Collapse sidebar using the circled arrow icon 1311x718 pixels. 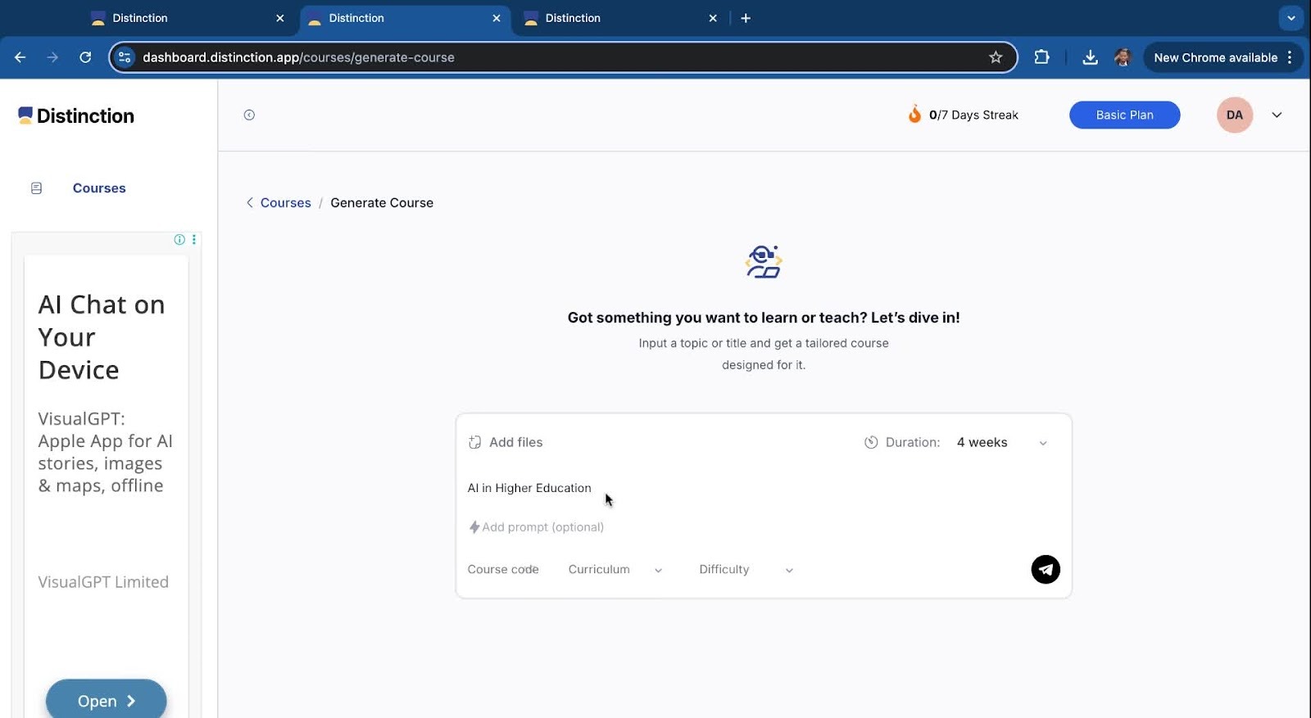249,115
